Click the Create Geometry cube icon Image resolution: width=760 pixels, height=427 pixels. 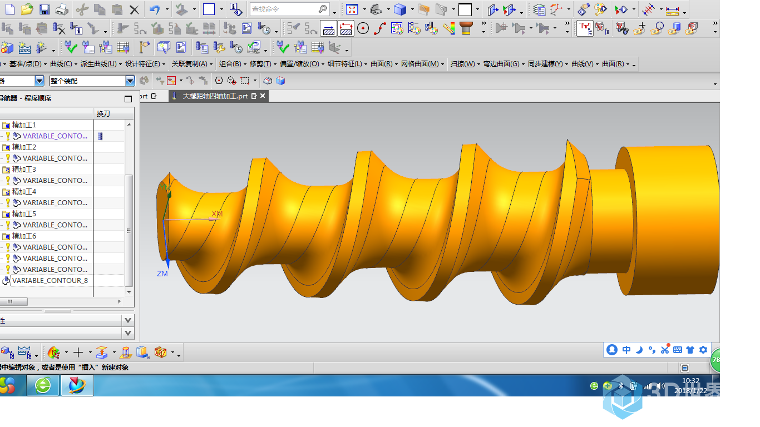[x=7, y=47]
